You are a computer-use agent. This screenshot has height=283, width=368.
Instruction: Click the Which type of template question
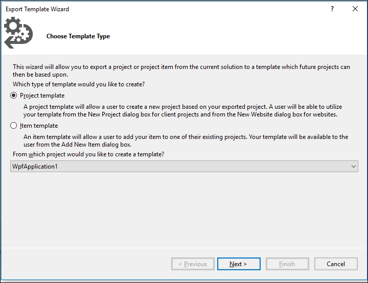click(79, 84)
